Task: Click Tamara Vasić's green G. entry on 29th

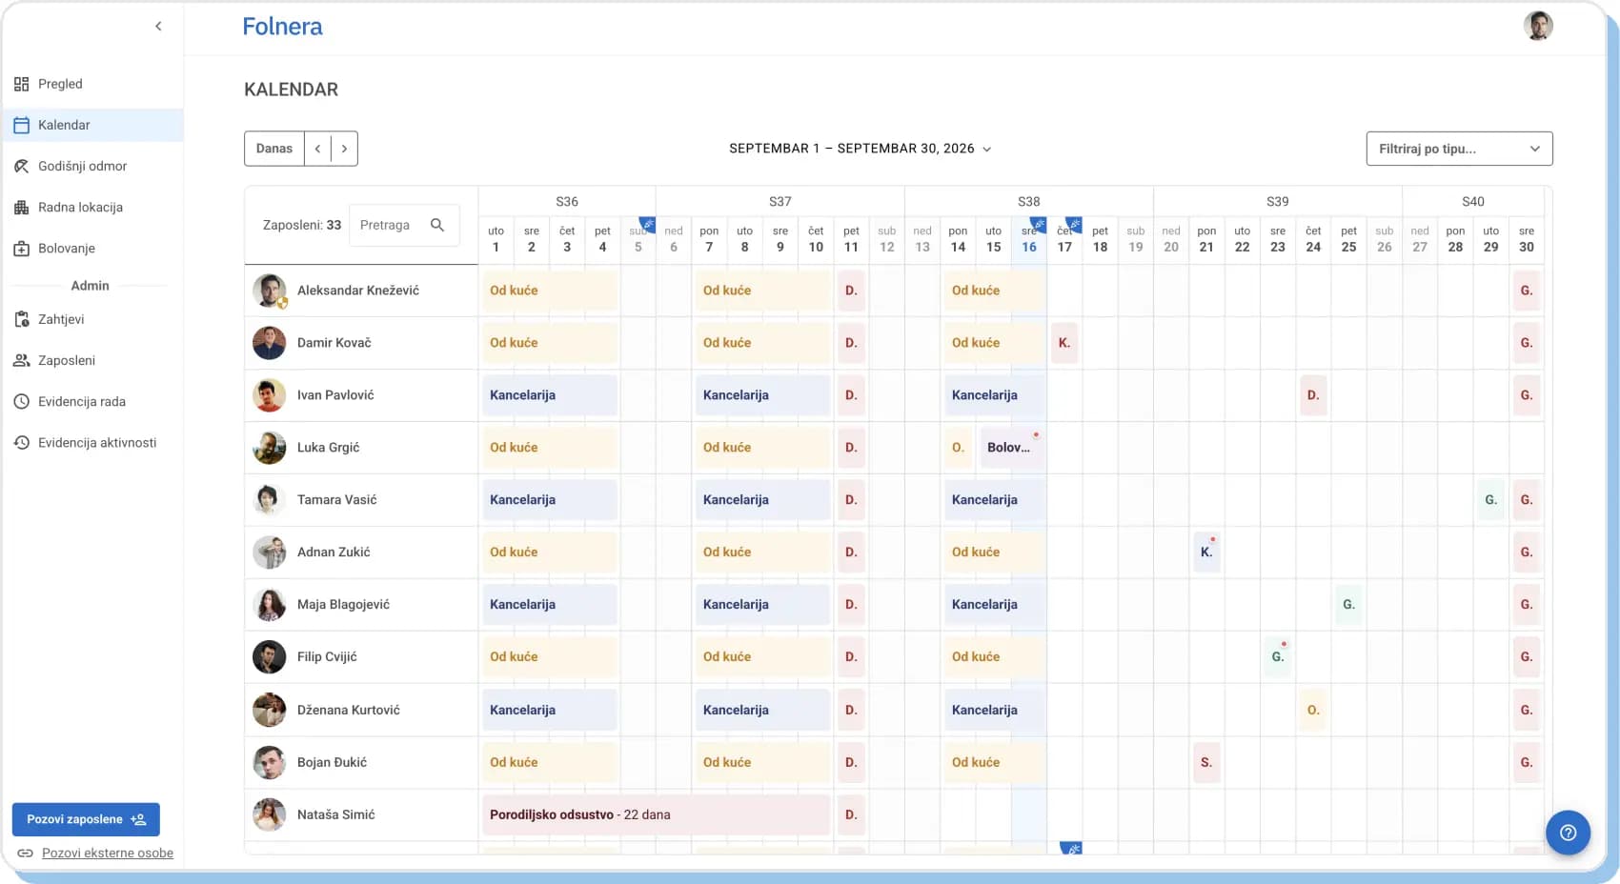Action: click(1490, 499)
